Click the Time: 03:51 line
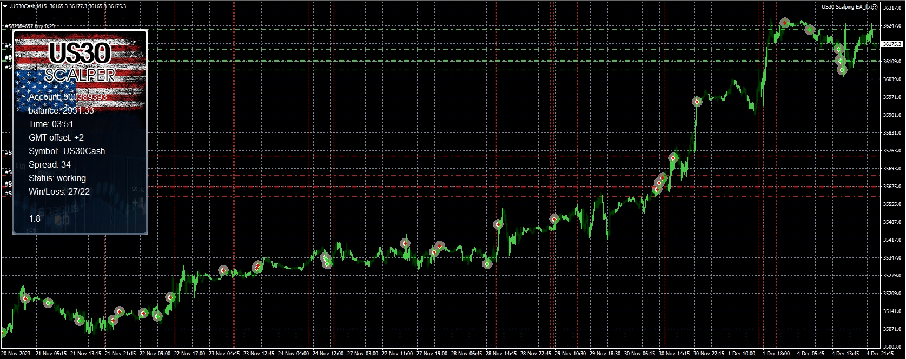 [x=51, y=124]
